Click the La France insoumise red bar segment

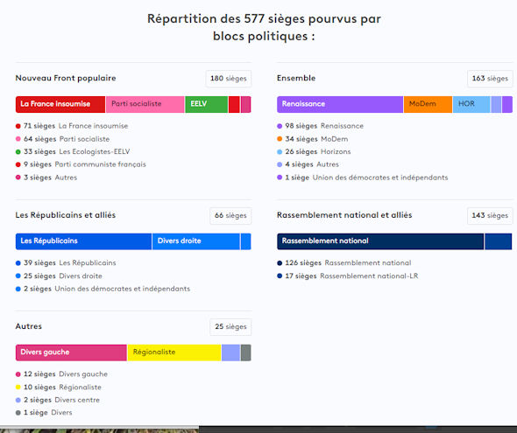pos(60,104)
